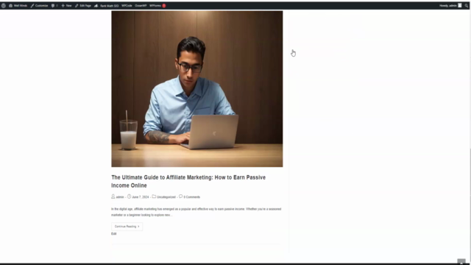
Task: Click the Continue Reading button
Action: 127,227
